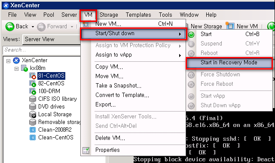Collapse the XenCenter tree root
275x163 pixels.
[8, 61]
